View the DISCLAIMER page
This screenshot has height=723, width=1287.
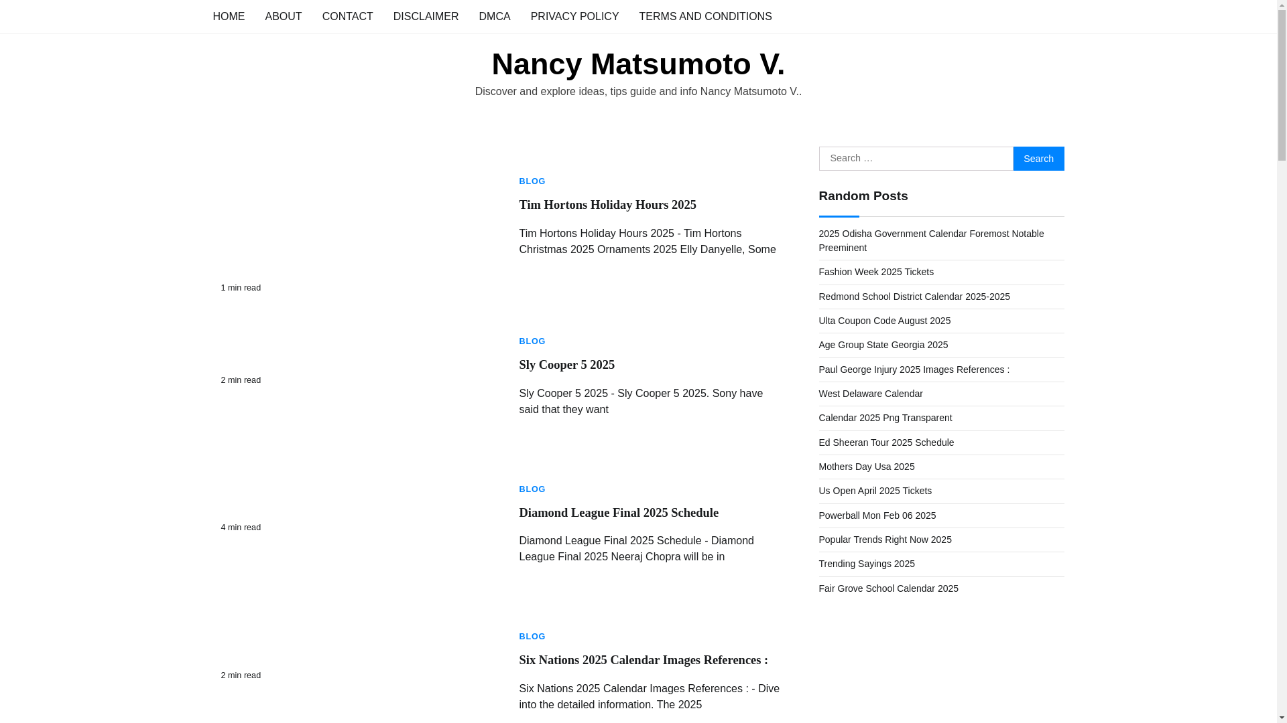click(426, 16)
